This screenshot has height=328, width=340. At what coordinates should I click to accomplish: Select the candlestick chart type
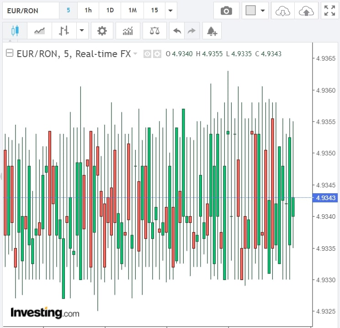point(15,31)
